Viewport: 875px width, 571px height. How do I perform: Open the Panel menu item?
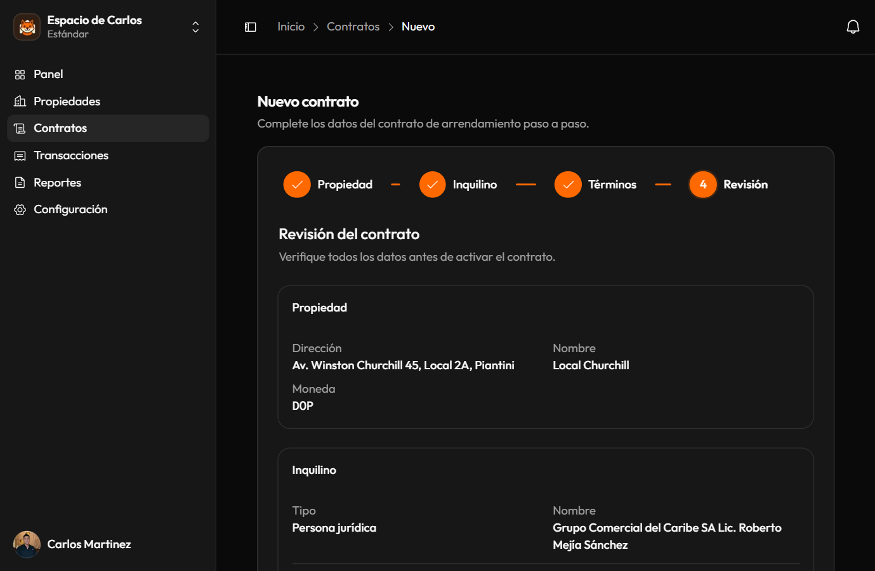pyautogui.click(x=108, y=75)
